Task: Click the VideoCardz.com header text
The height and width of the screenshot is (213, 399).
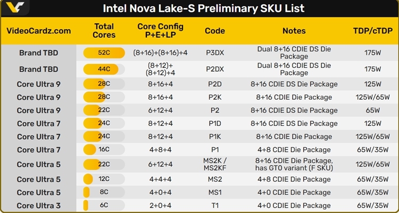Action: coord(38,31)
